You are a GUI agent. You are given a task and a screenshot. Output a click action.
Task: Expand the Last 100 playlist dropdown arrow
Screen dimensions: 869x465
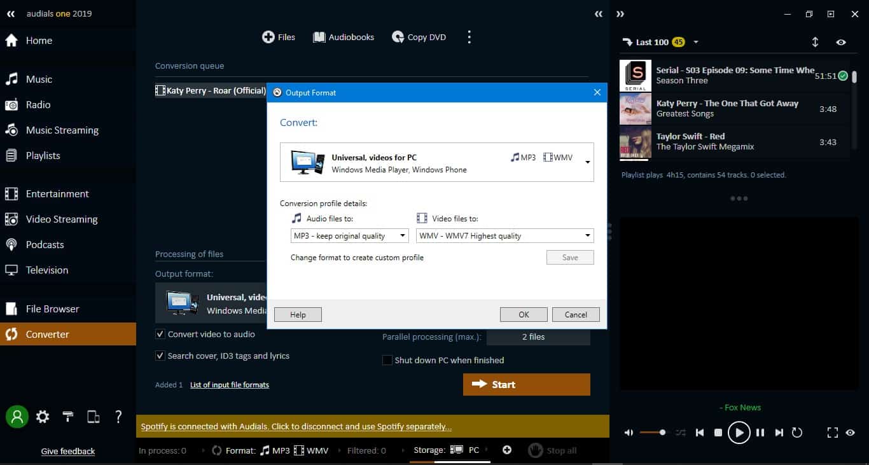click(696, 42)
